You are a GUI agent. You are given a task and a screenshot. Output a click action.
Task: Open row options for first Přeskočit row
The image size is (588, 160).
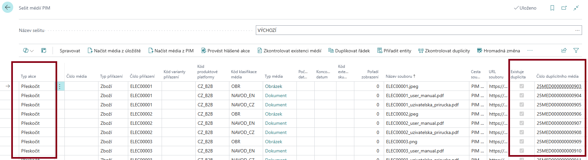(x=60, y=86)
